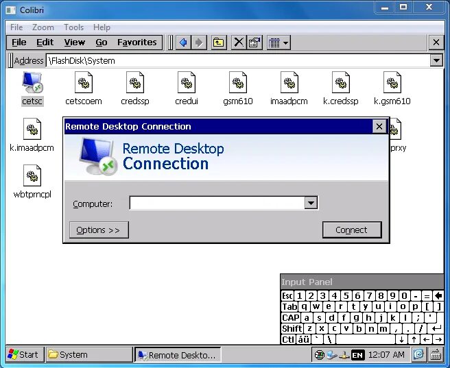Screen dimensions: 450x368
Task: Open the Colibri Help menu
Action: [x=102, y=27]
